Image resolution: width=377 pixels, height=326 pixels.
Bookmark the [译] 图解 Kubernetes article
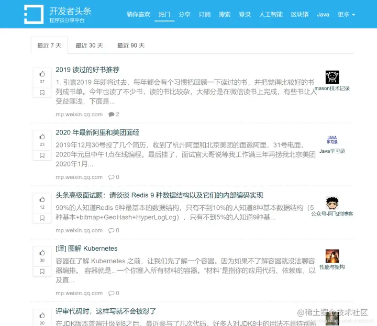(42, 272)
